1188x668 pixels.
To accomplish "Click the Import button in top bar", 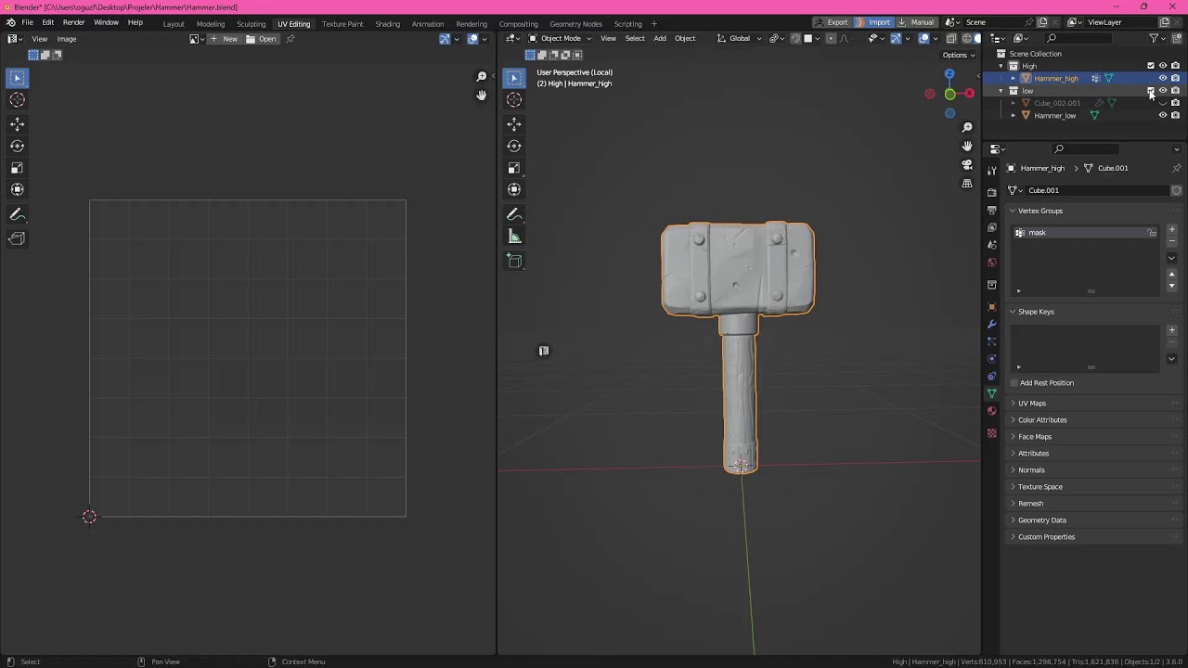I will pos(873,22).
